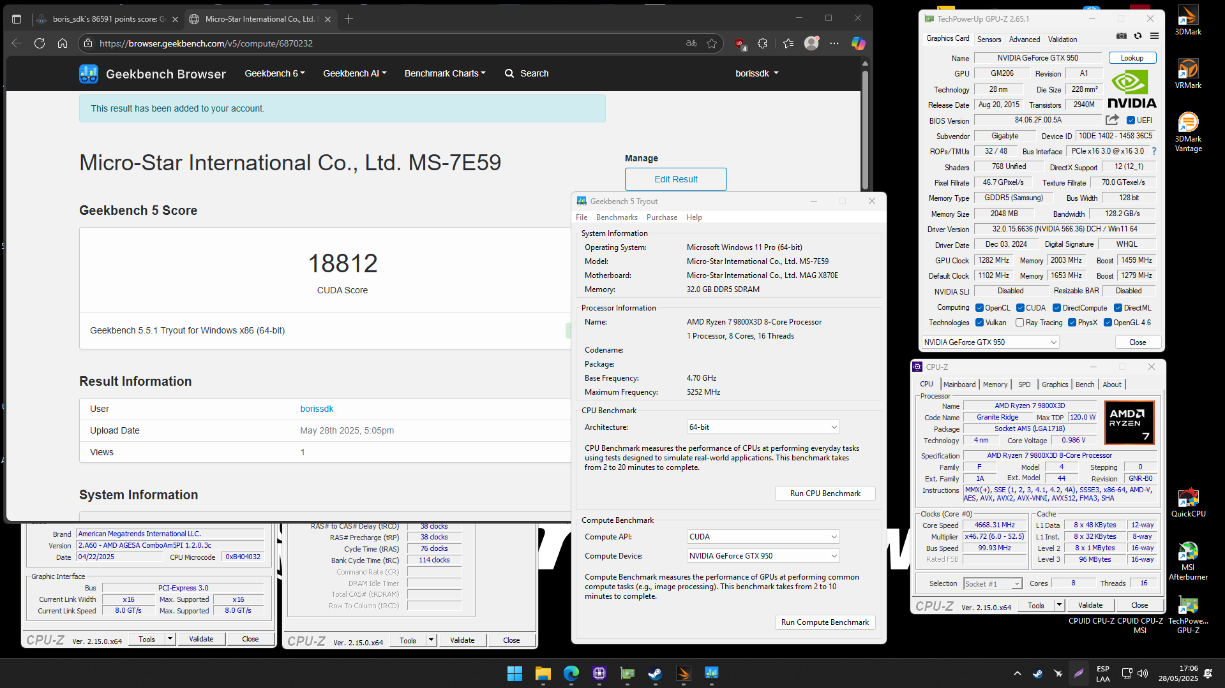This screenshot has height=688, width=1225.
Task: Click the Edit Result button
Action: [675, 179]
